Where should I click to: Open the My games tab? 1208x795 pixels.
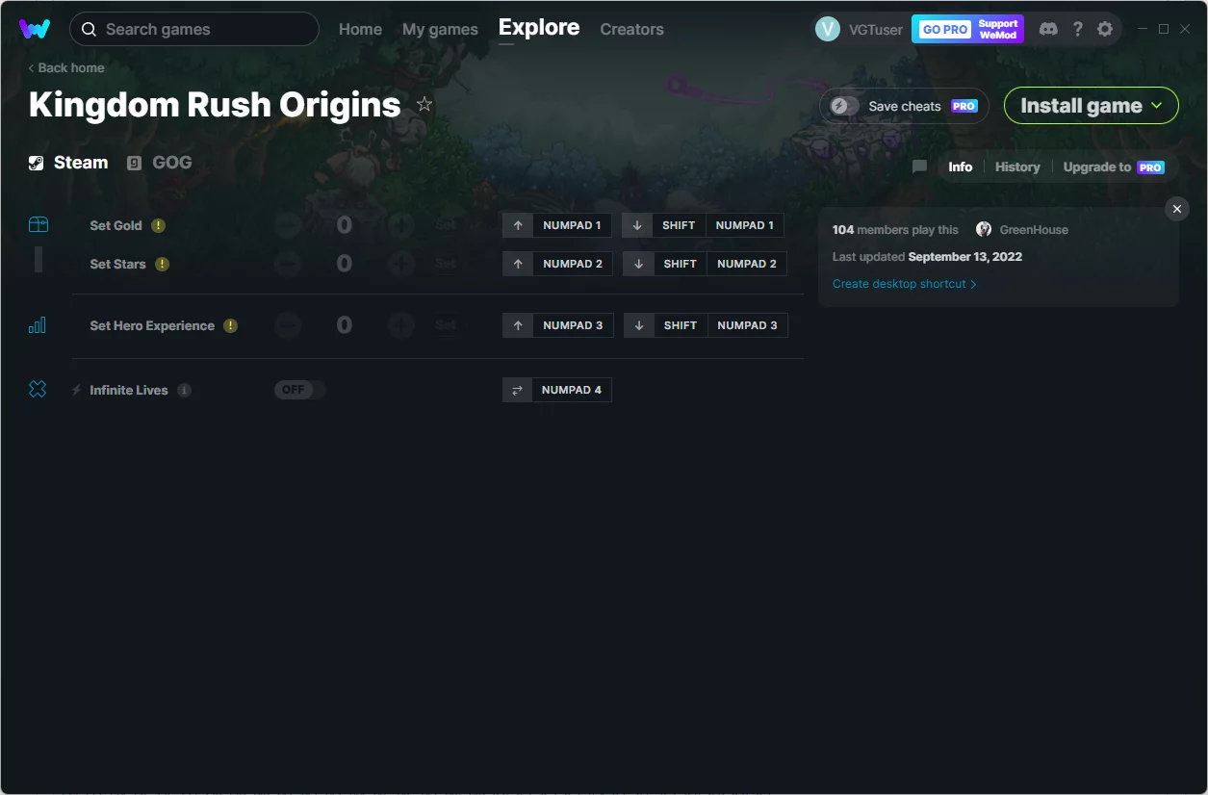[x=440, y=29]
